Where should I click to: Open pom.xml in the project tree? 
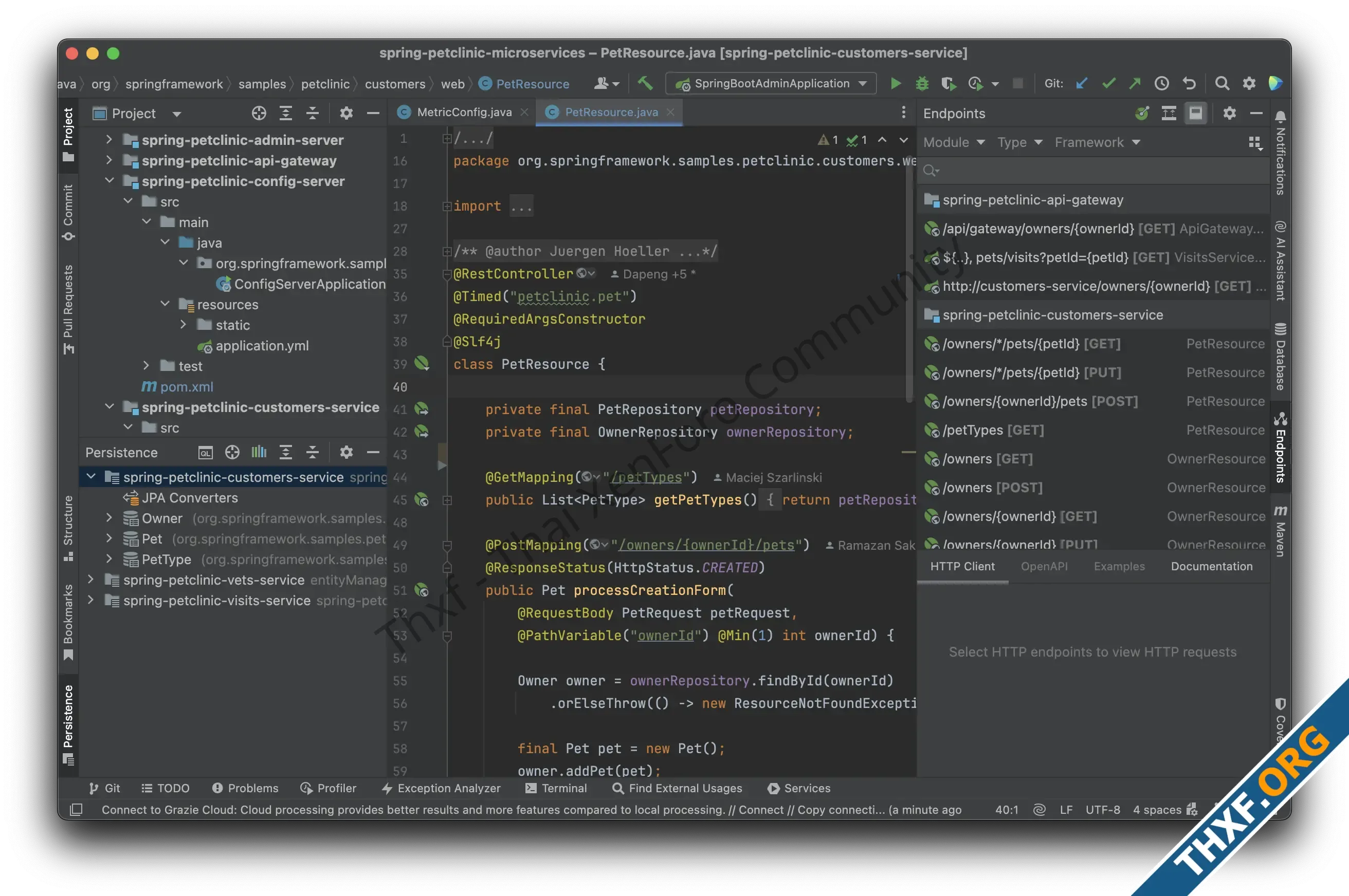click(x=177, y=386)
